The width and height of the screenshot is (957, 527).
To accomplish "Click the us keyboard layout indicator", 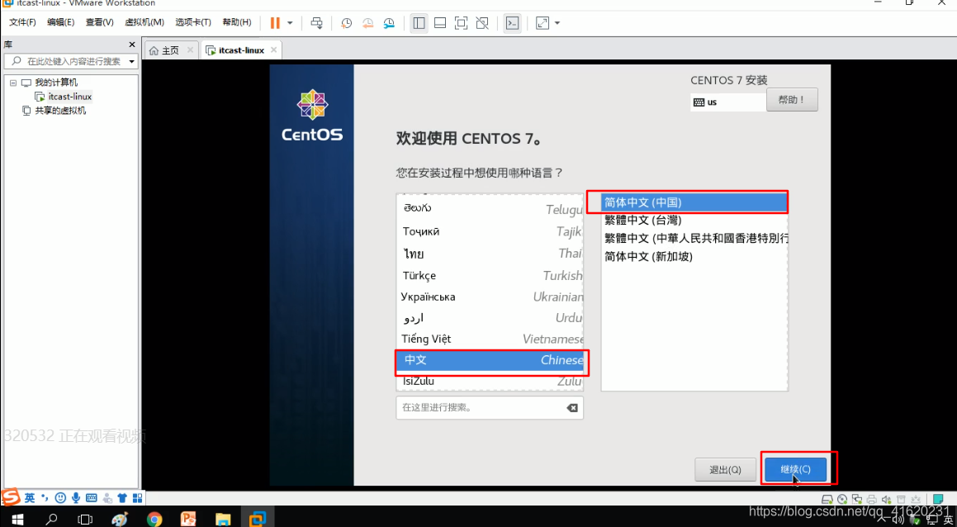I will tap(728, 102).
